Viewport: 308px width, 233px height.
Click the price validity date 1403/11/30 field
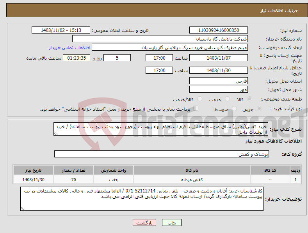click(x=219, y=70)
